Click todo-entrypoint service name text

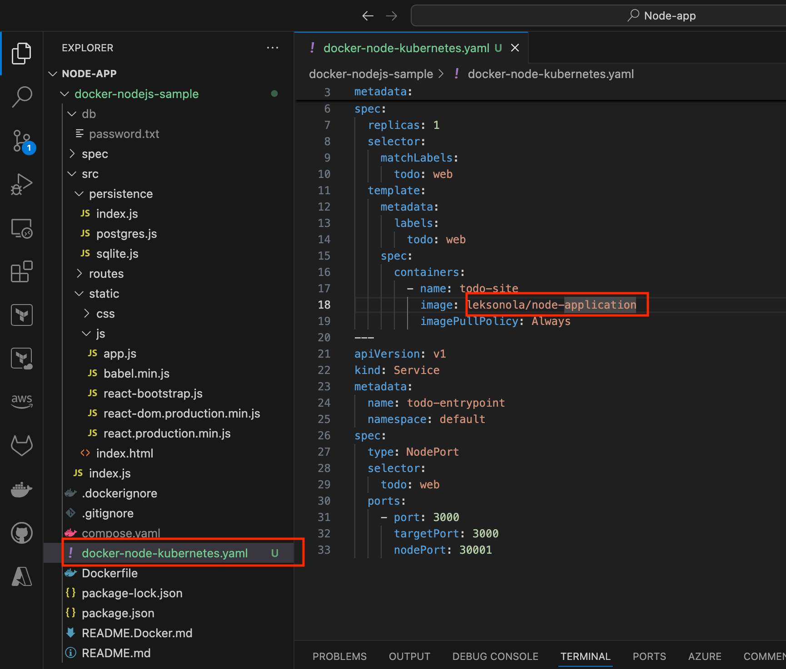tap(456, 403)
